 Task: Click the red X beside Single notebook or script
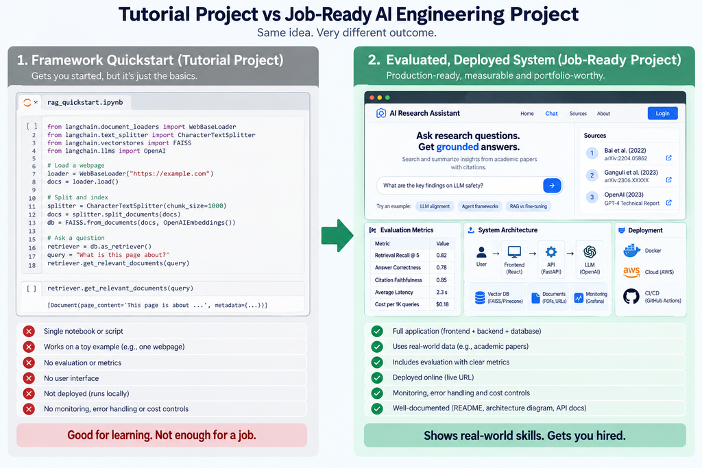tap(29, 331)
